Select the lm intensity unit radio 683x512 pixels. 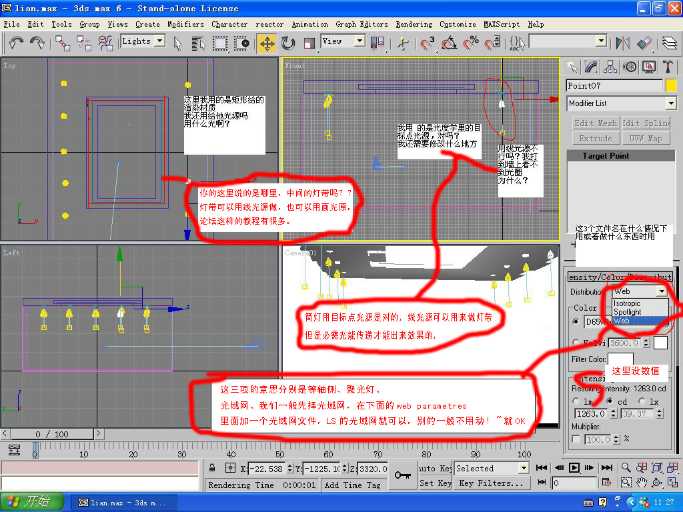576,401
